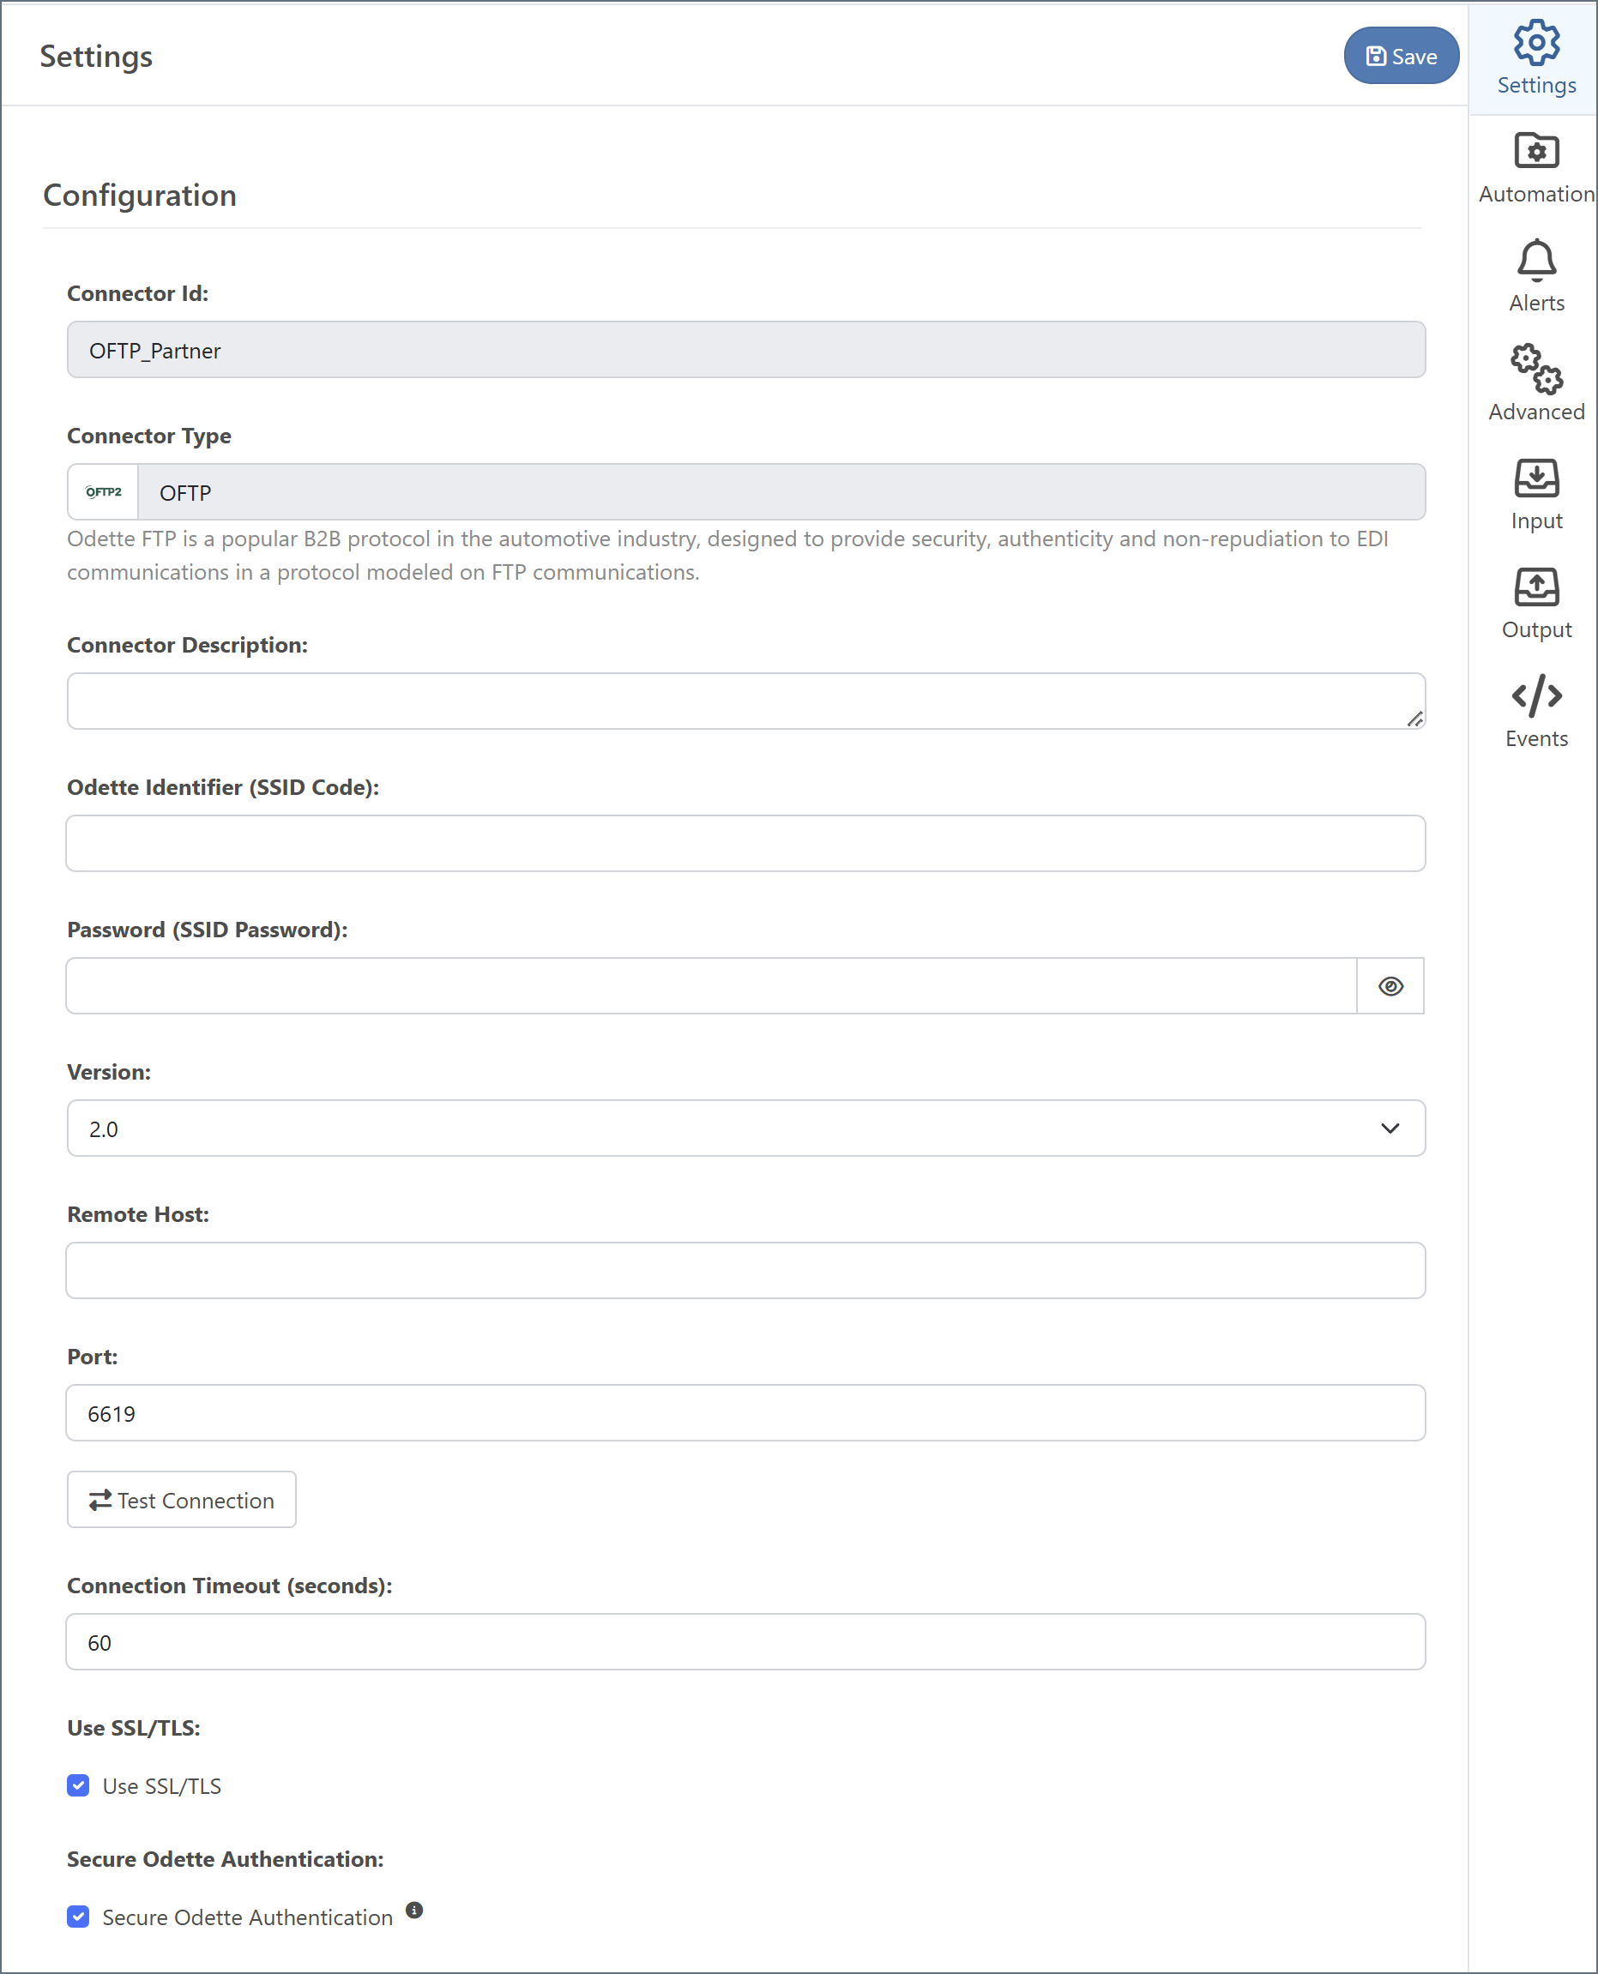Open the Version dropdown
The image size is (1598, 1974).
(x=745, y=1128)
